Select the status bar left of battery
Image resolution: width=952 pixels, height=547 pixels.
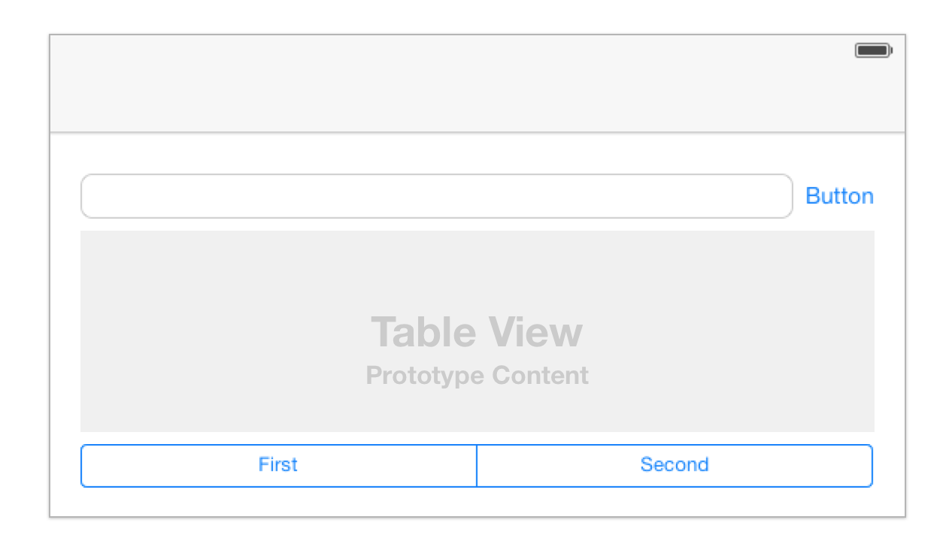click(x=451, y=50)
